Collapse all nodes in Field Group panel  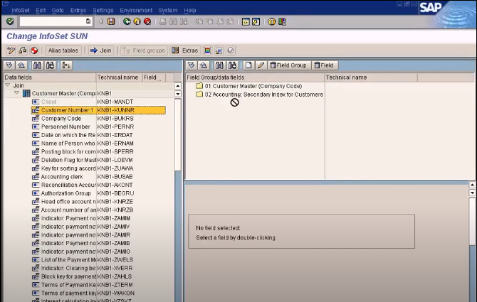pos(204,65)
